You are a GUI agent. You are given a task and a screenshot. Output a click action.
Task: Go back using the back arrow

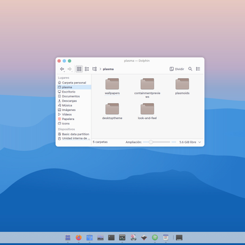62,69
